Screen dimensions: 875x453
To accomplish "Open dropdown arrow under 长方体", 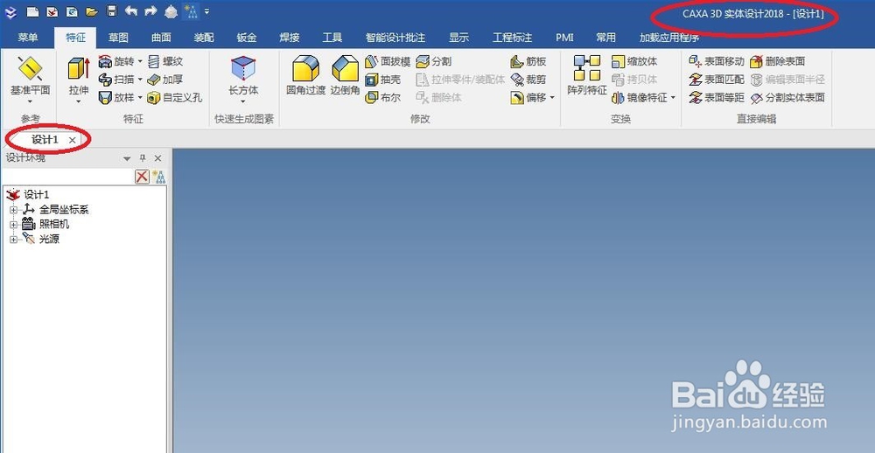I will pyautogui.click(x=243, y=101).
